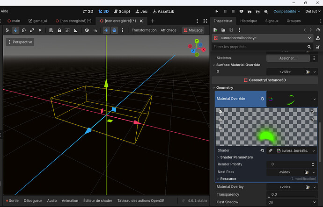This screenshot has width=323, height=207.
Task: Open the Compatibilité renderer dropdown
Action: pos(286,11)
